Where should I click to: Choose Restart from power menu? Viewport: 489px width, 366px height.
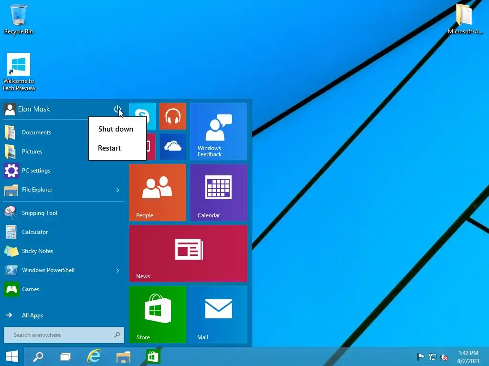pos(109,148)
